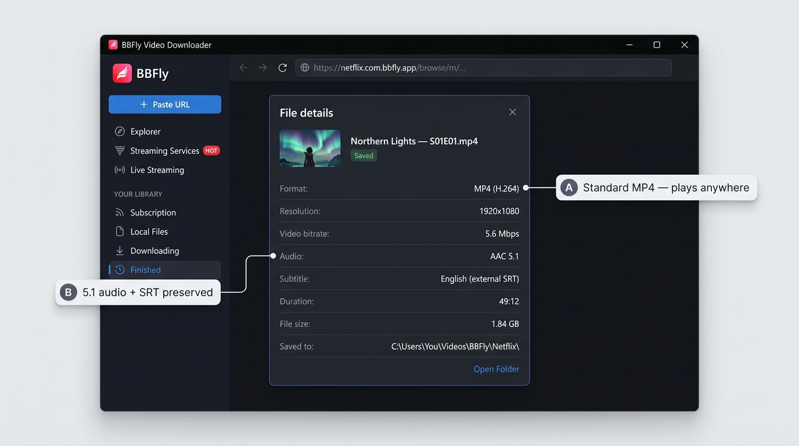Screen dimensions: 799x446
Task: Select the Finished list
Action: tap(165, 269)
